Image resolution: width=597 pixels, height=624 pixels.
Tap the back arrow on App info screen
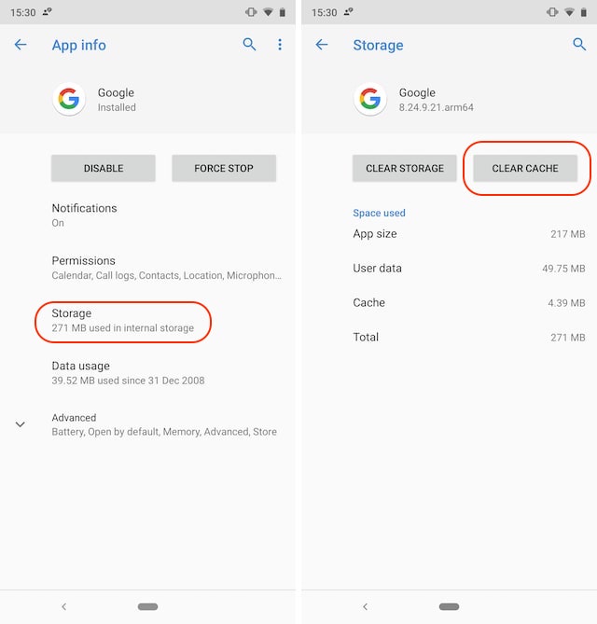coord(21,45)
